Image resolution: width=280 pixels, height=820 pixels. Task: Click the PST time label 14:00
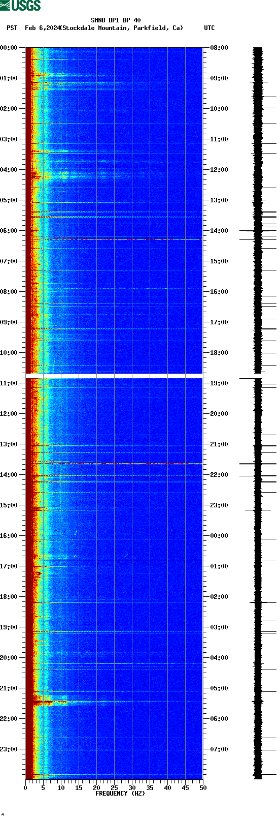[x=9, y=475]
